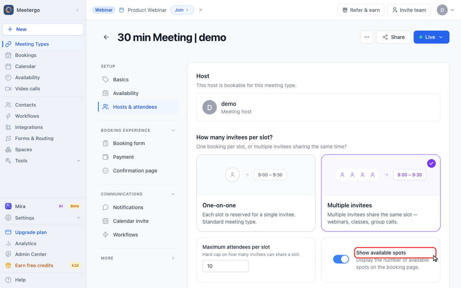Open Contacts in the sidebar

(43, 105)
